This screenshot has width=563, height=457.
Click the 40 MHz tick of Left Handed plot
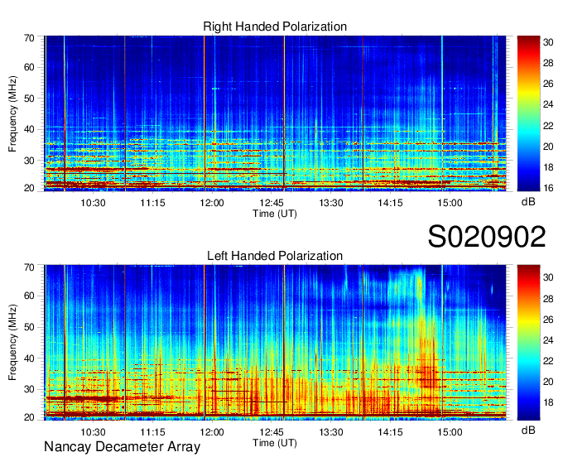coord(29,358)
